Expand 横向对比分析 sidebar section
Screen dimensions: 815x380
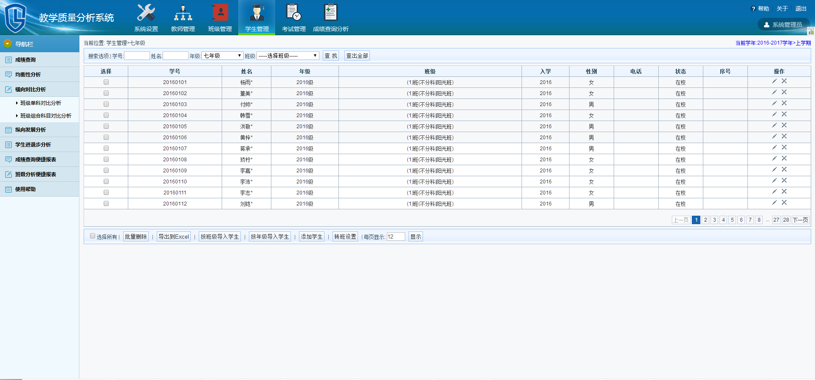39,89
